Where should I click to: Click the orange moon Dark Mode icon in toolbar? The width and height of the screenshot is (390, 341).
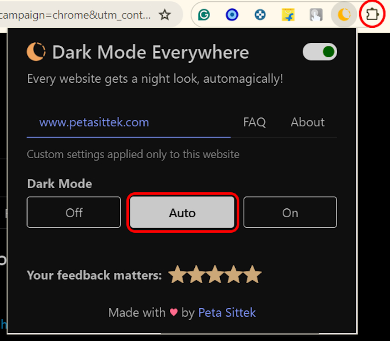coord(344,14)
